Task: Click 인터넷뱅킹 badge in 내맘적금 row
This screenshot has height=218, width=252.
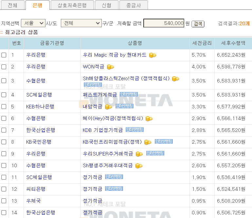Action: [x=125, y=106]
